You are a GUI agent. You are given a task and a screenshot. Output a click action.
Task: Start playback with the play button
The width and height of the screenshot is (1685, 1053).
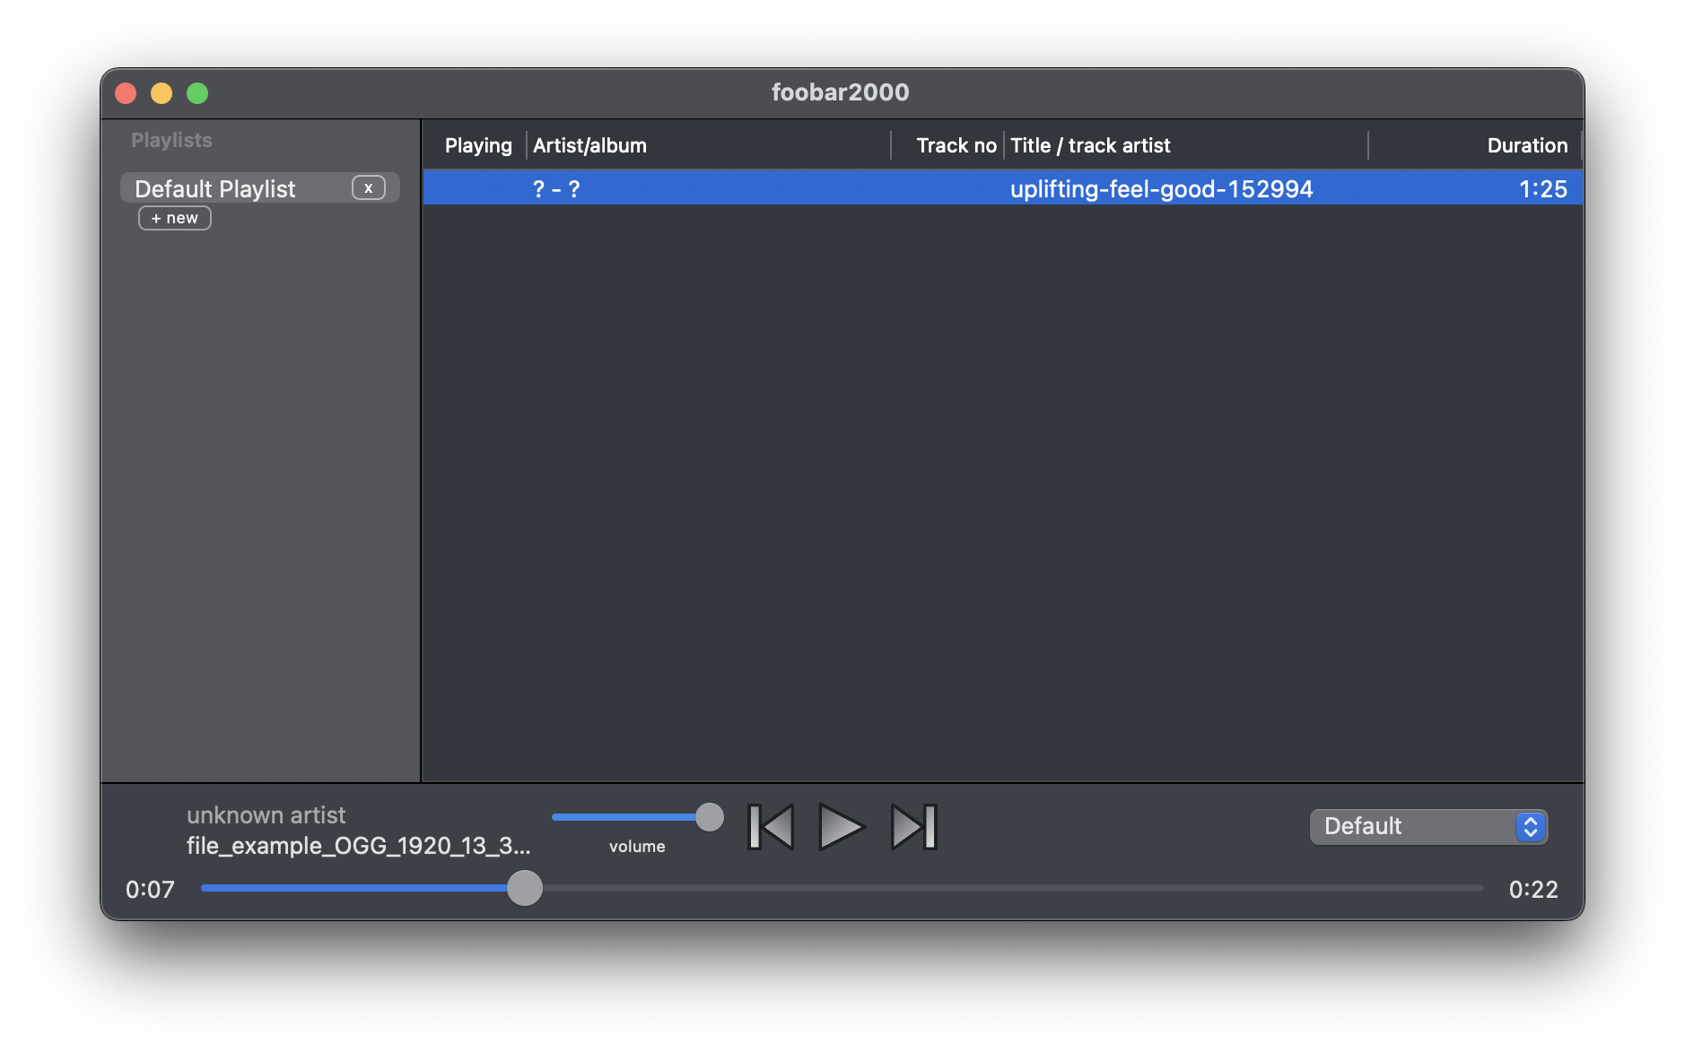841,826
